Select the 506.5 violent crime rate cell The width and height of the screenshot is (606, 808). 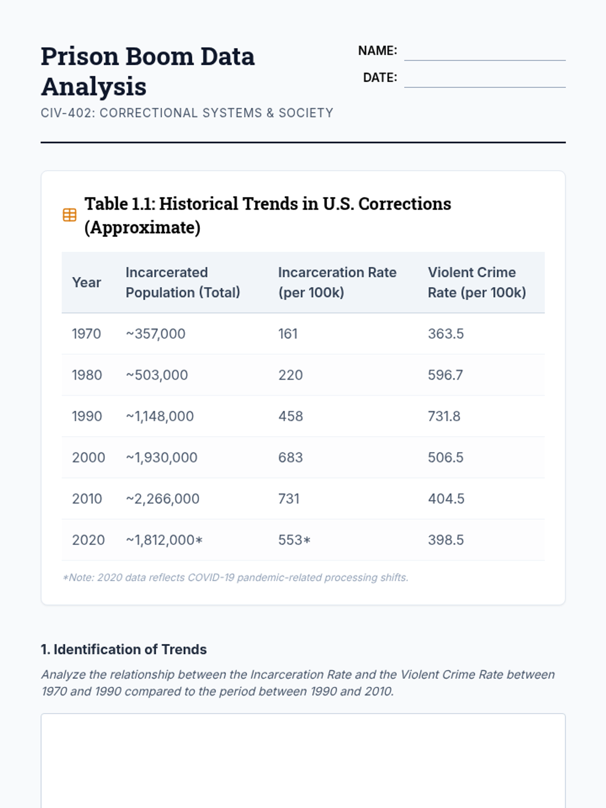tap(445, 458)
